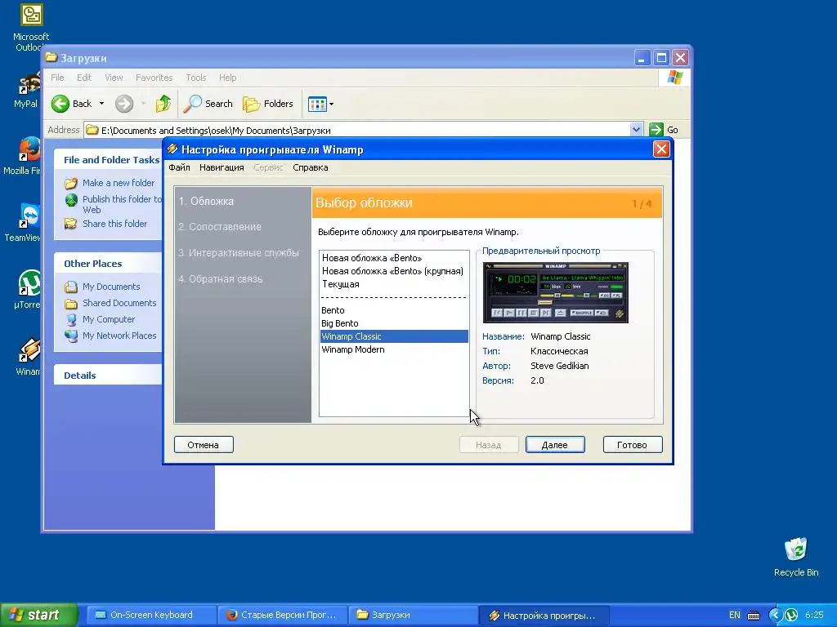Screen dimensions: 837x627
Task: Expand the Details panel header
Action: tap(108, 376)
